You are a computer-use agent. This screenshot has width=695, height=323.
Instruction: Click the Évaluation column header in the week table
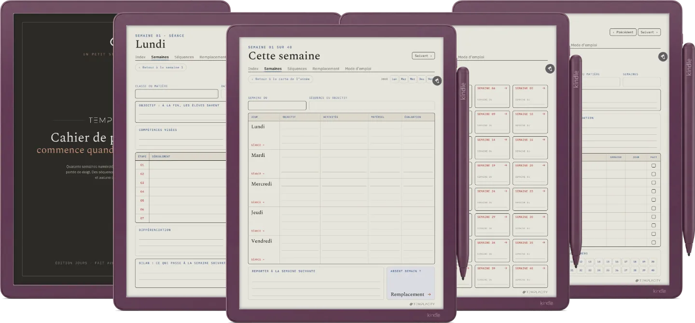[x=418, y=117]
